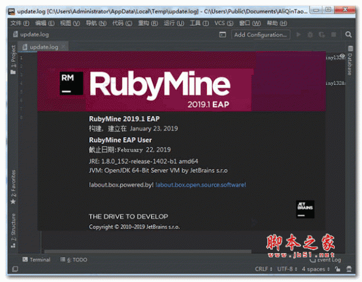Open the 代码 (C) menu

click(122, 23)
